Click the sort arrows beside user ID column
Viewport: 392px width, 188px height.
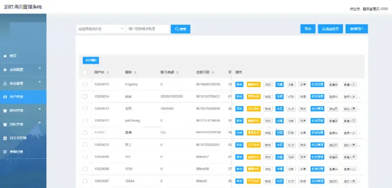pos(108,72)
